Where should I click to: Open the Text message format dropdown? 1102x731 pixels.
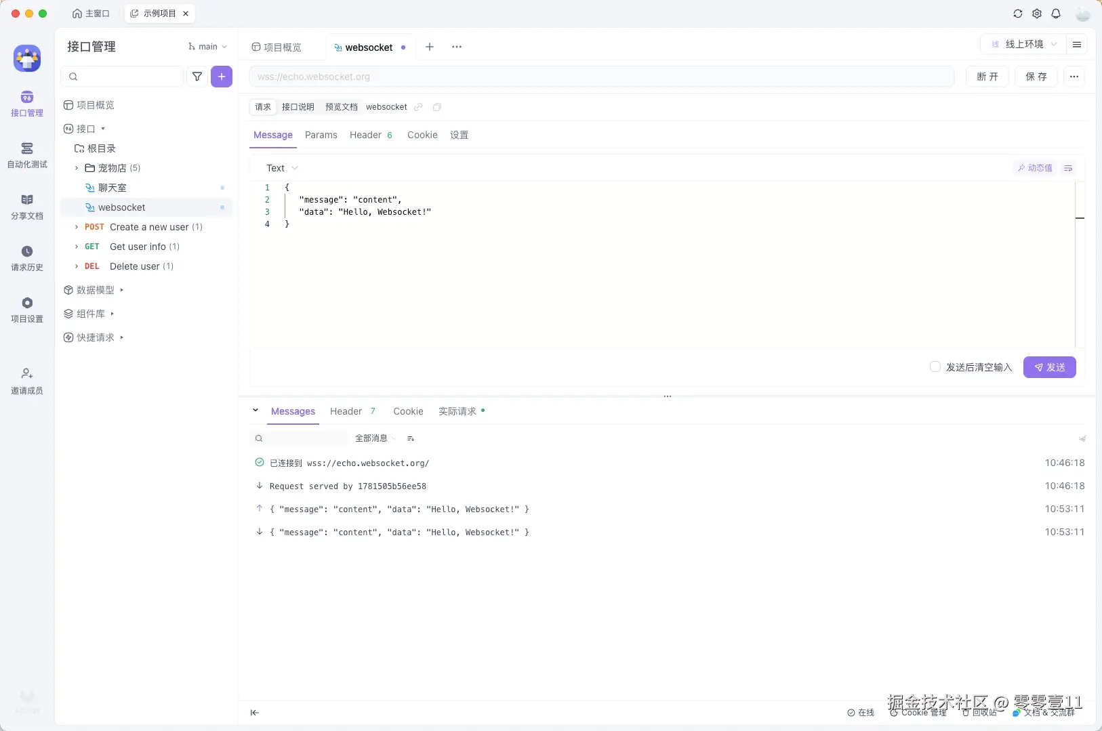pos(282,168)
